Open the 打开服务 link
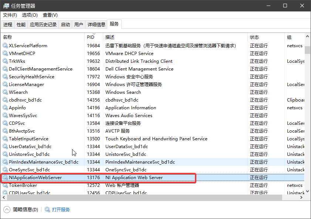The width and height of the screenshot is (311, 219). tap(61, 209)
